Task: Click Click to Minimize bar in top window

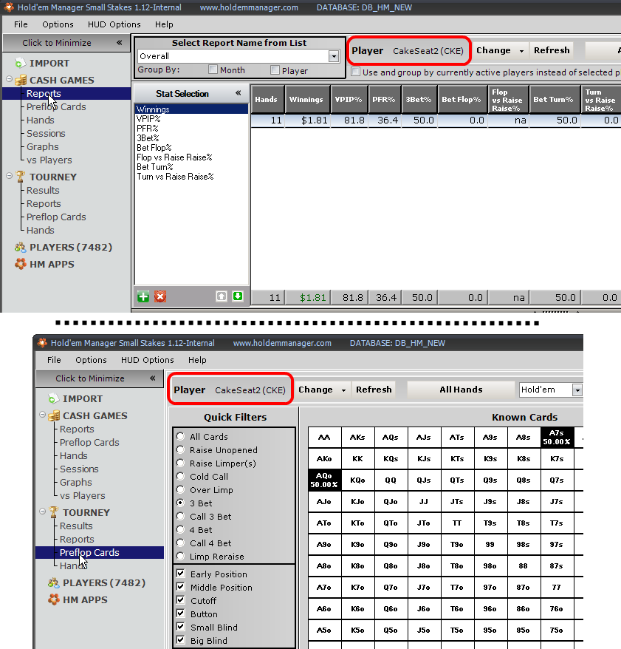Action: point(66,43)
